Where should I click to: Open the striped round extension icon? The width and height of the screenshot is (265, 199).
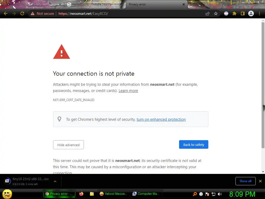coord(226,13)
